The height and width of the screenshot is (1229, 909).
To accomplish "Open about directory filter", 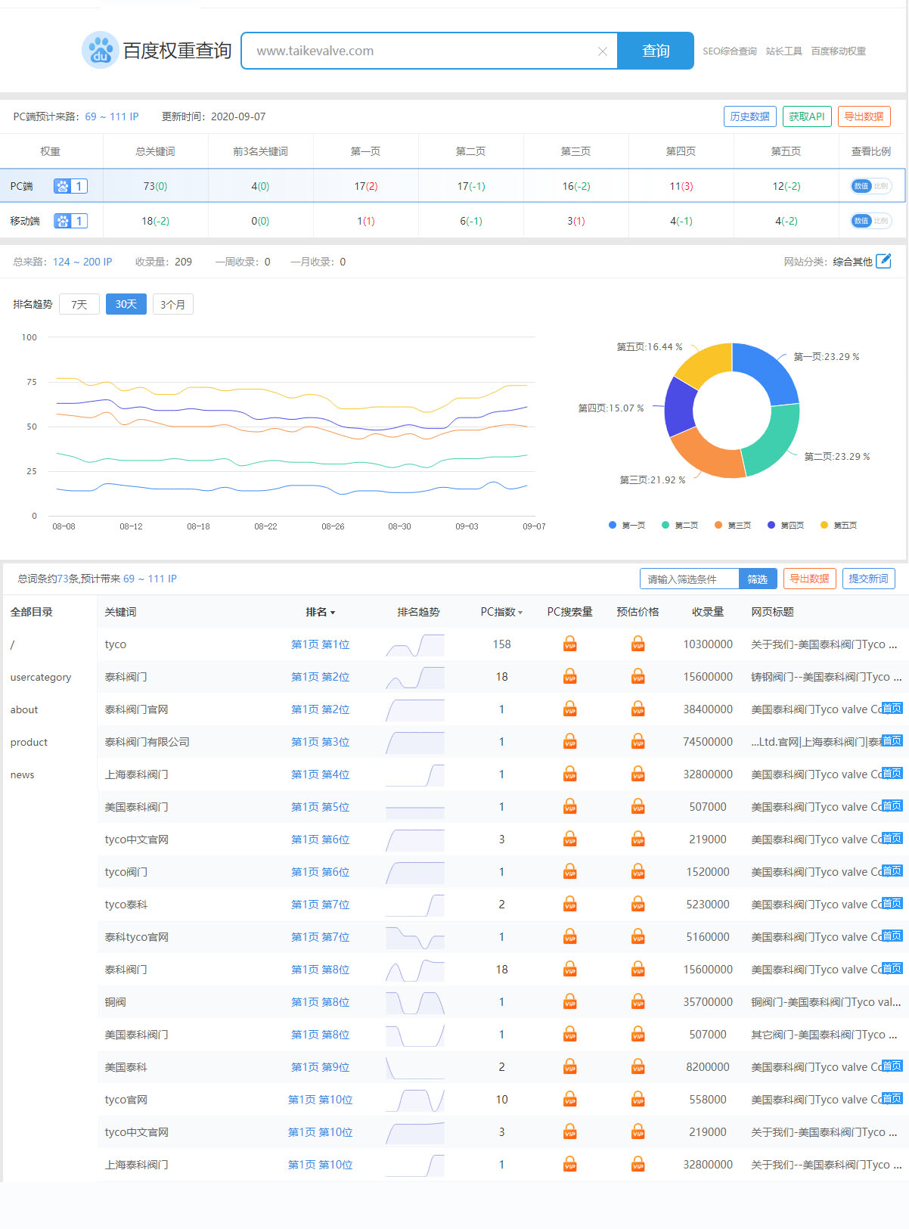I will [x=24, y=709].
